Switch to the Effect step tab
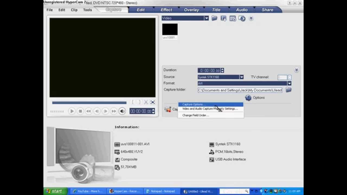This screenshot has height=195, width=347. click(166, 10)
